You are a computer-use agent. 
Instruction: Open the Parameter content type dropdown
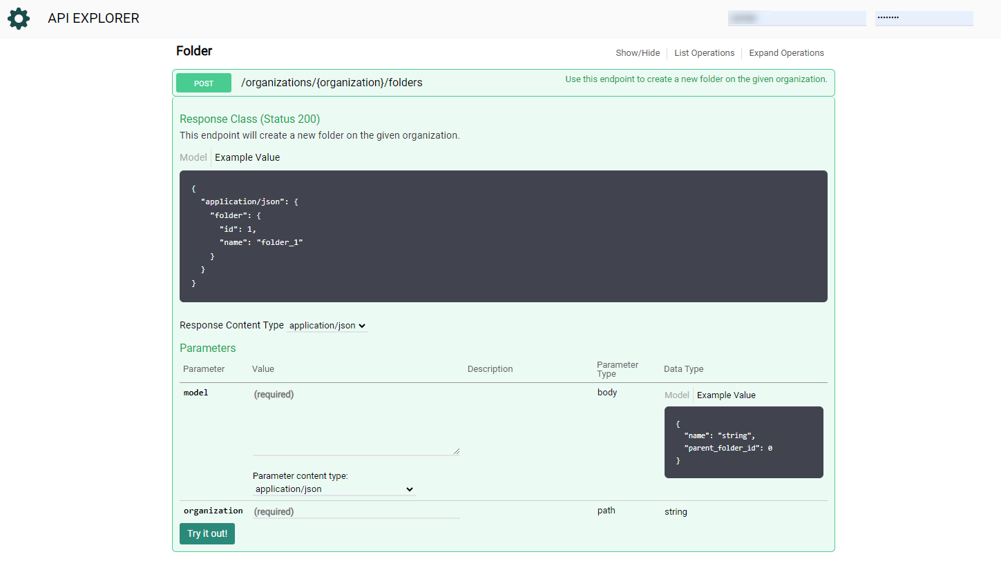(x=334, y=489)
